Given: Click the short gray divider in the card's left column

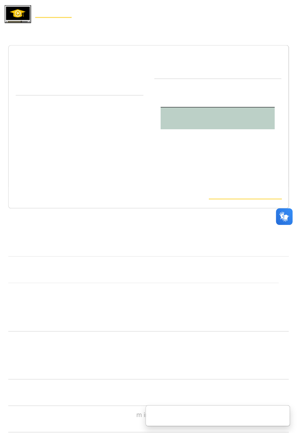Looking at the screenshot, I should pyautogui.click(x=79, y=95).
